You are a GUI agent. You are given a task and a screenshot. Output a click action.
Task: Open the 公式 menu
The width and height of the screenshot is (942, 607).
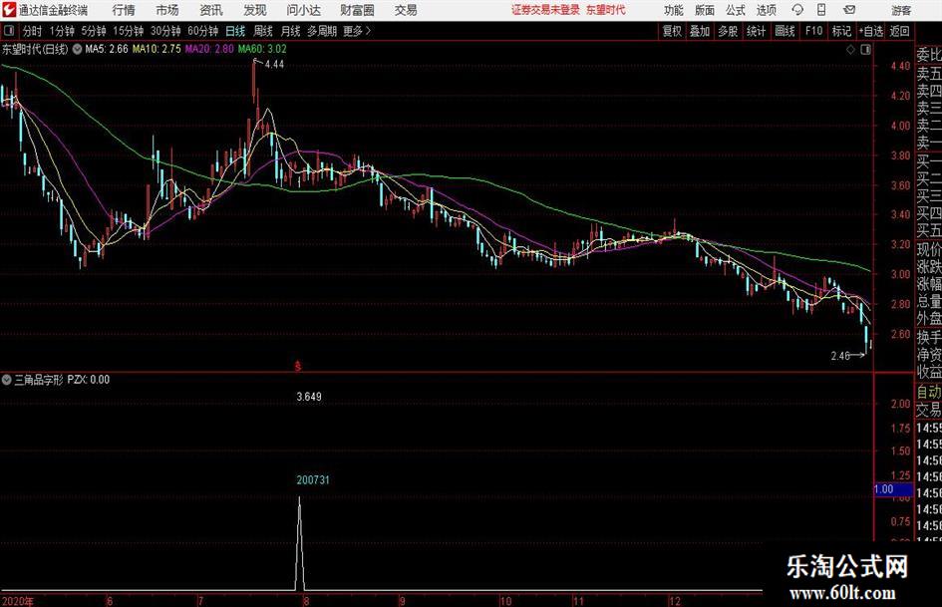tap(735, 10)
